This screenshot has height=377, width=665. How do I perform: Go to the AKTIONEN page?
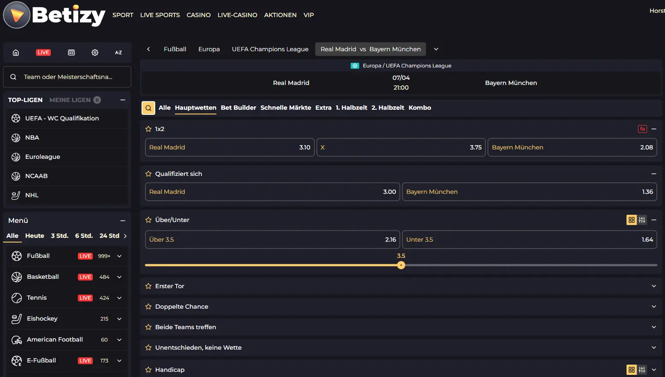click(x=280, y=15)
